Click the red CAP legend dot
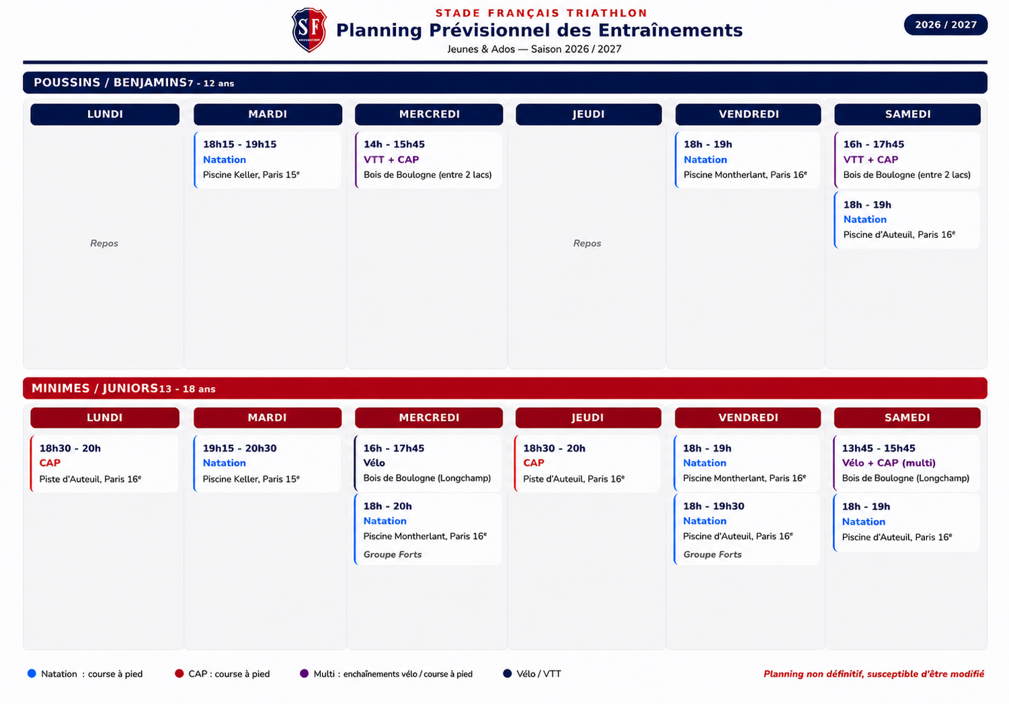 (179, 674)
